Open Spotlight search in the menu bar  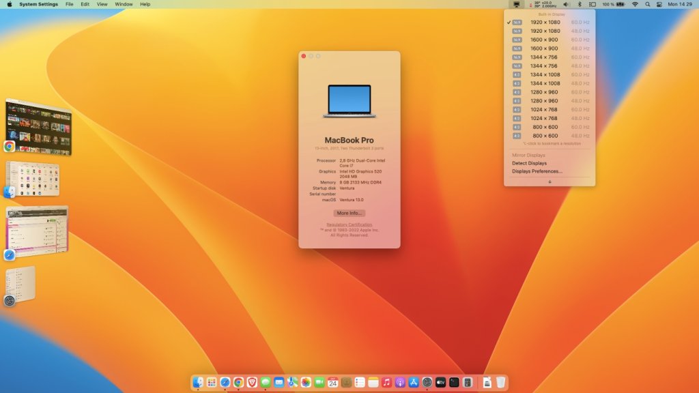coord(647,5)
